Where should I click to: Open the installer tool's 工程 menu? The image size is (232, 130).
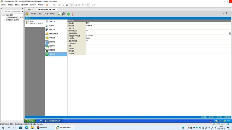tap(39, 14)
